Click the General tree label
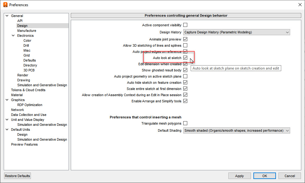This screenshot has width=305, height=183. [x=17, y=16]
